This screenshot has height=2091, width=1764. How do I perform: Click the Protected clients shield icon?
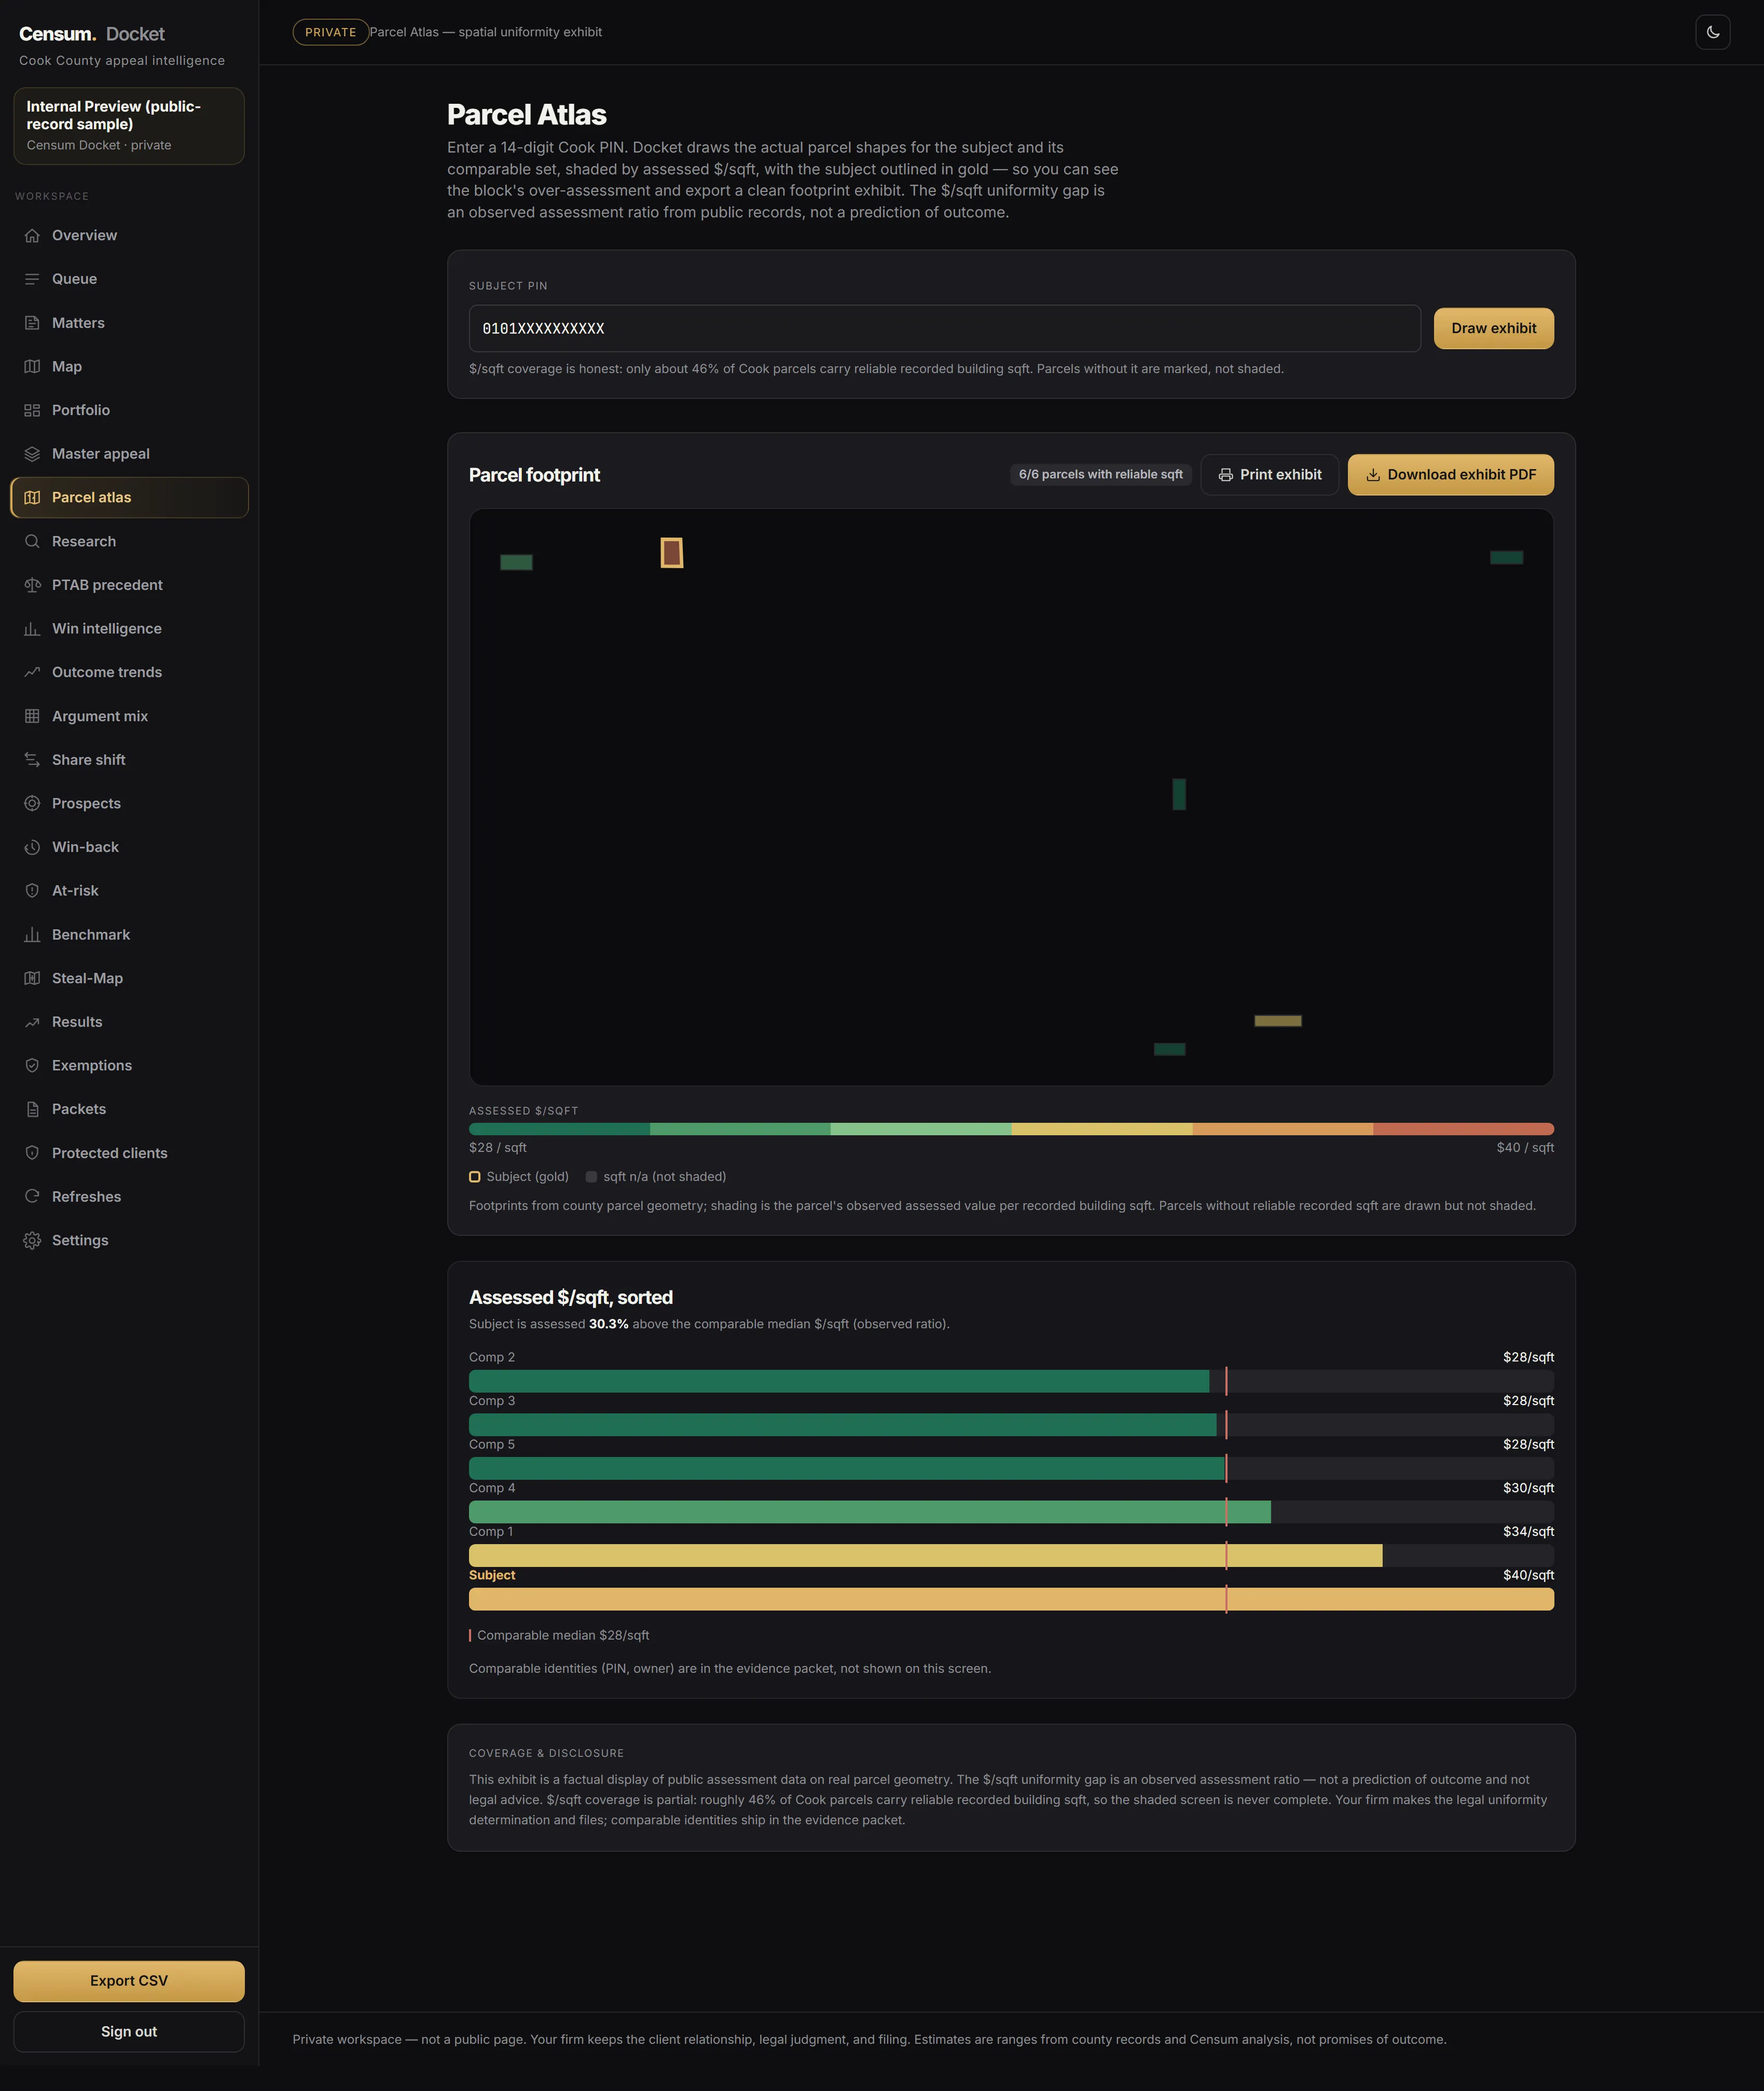click(x=32, y=1153)
